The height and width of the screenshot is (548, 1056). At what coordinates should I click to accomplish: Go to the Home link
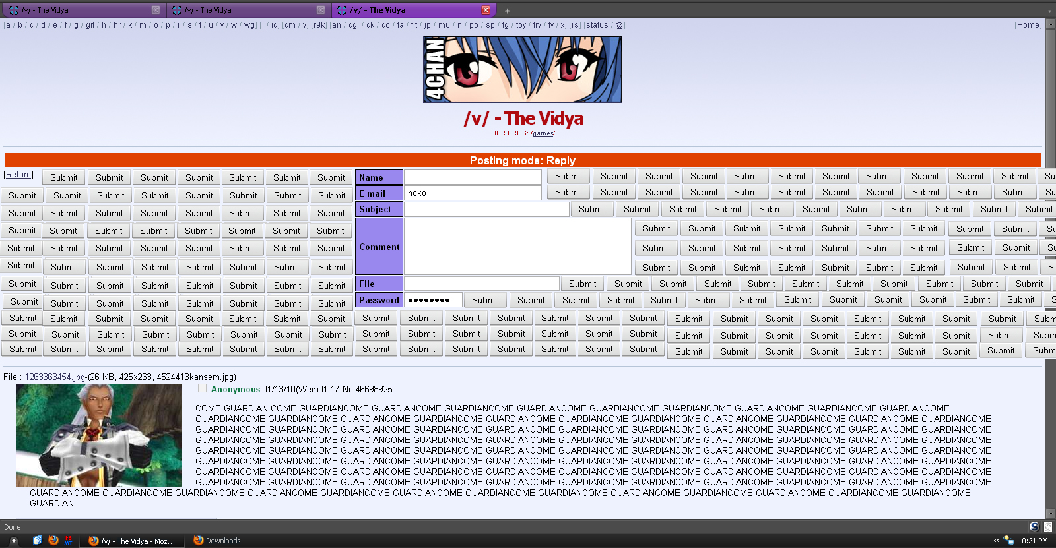click(x=1028, y=25)
